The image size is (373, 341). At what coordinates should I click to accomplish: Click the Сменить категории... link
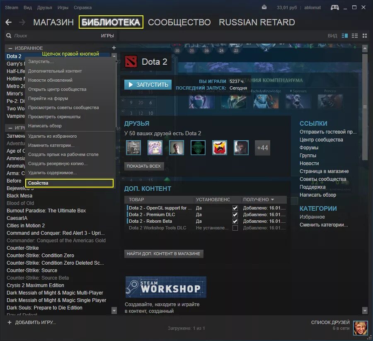(324, 225)
